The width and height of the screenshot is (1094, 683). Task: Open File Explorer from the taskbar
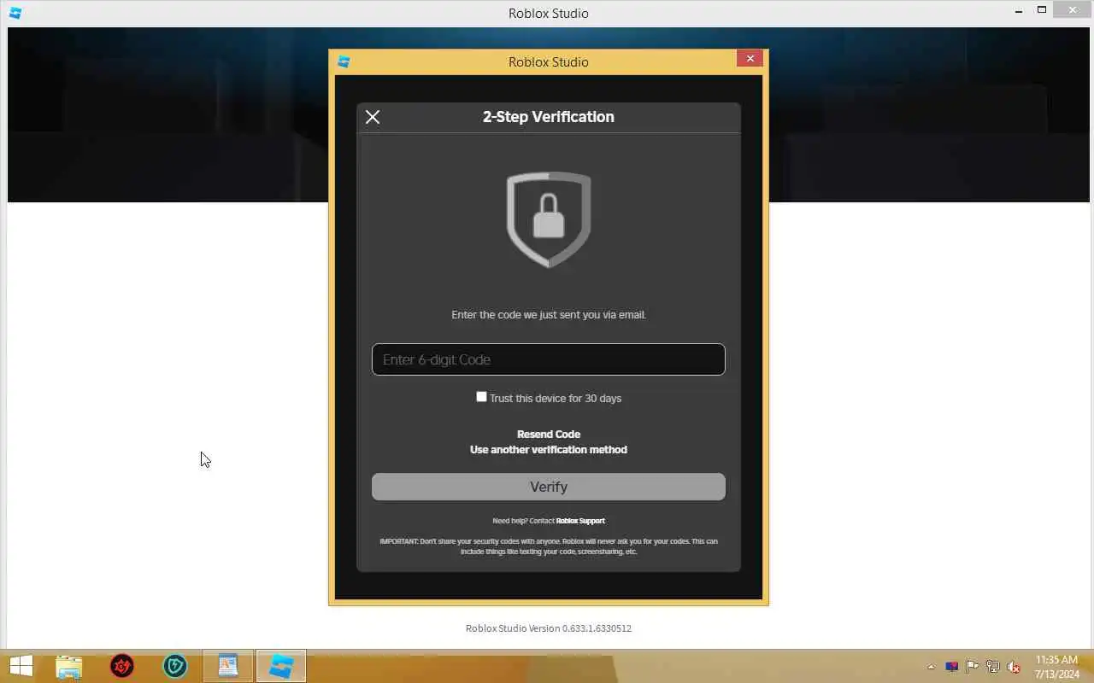pyautogui.click(x=69, y=666)
